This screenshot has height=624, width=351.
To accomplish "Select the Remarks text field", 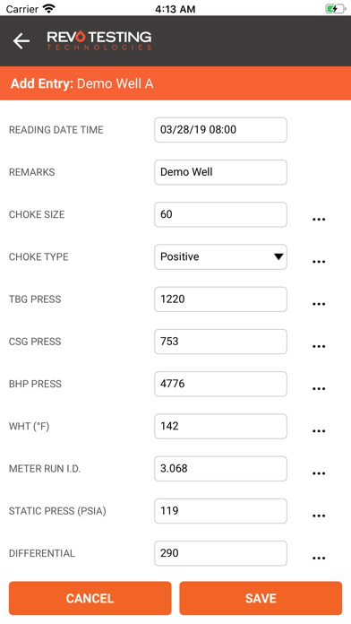I will pos(220,172).
